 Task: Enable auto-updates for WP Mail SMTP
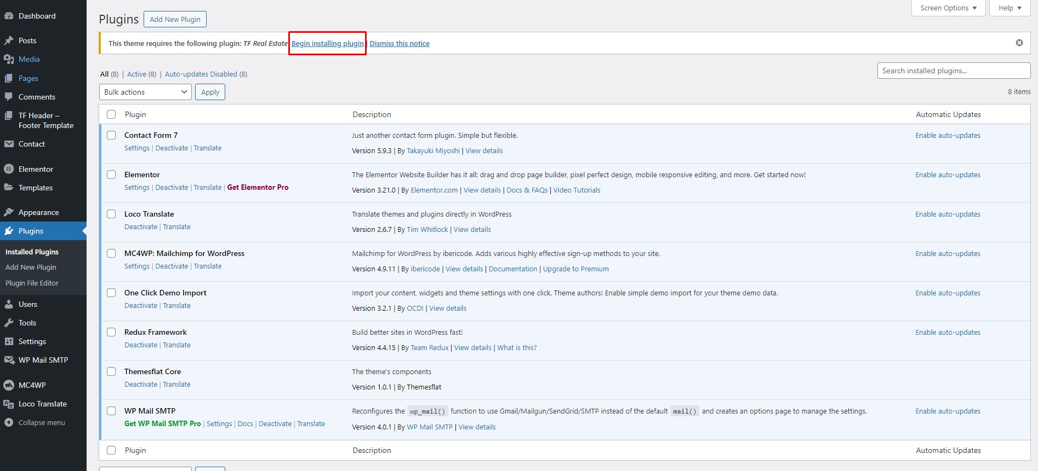948,411
